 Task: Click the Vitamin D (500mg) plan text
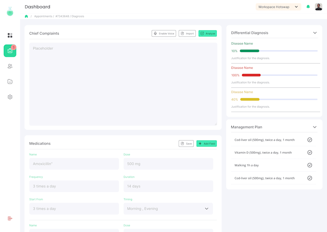coord(263,152)
